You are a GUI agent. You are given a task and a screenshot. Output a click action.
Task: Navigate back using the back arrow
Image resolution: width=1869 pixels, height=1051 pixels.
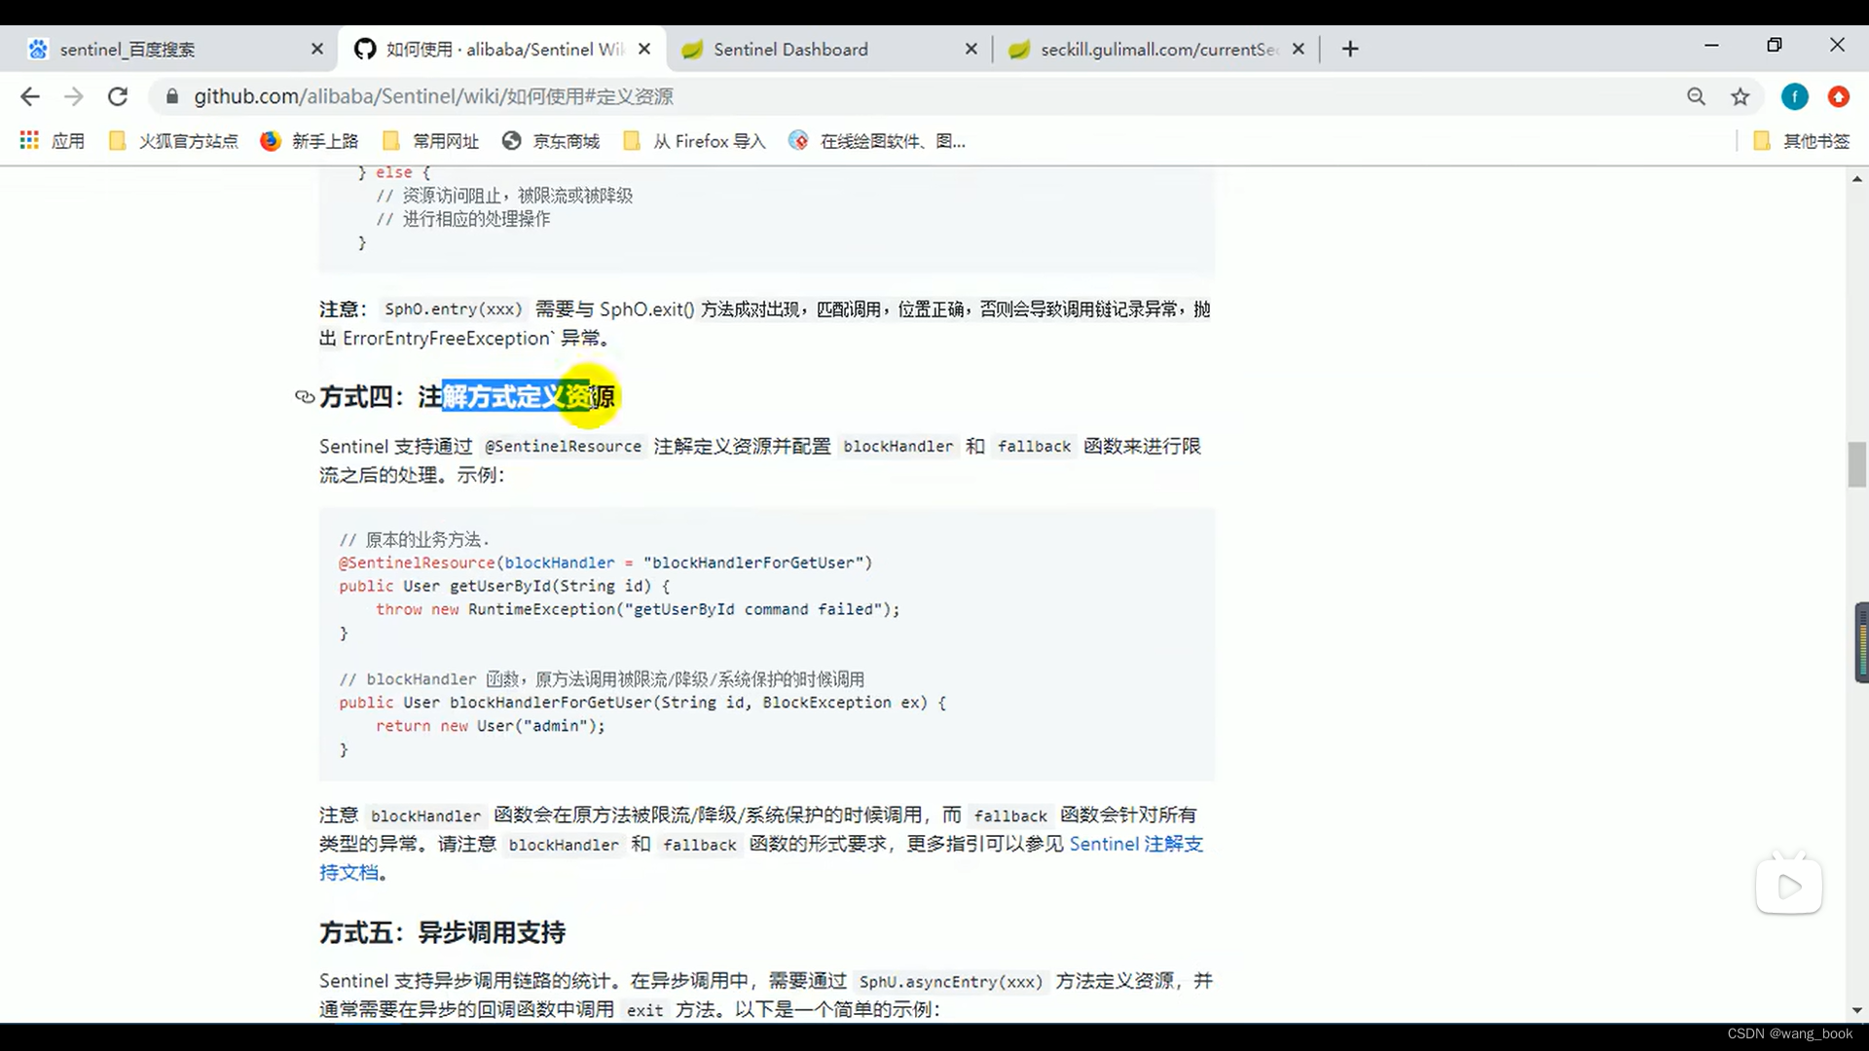pos(30,96)
